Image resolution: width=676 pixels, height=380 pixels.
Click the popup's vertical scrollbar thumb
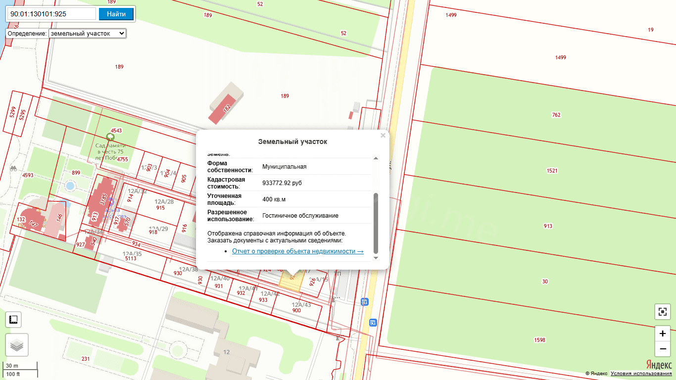click(x=376, y=223)
